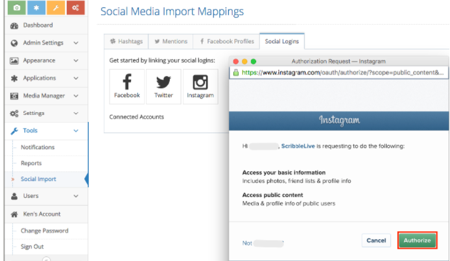Click the Tools wrench icon in sidebar
450x261 pixels.
tap(14, 131)
